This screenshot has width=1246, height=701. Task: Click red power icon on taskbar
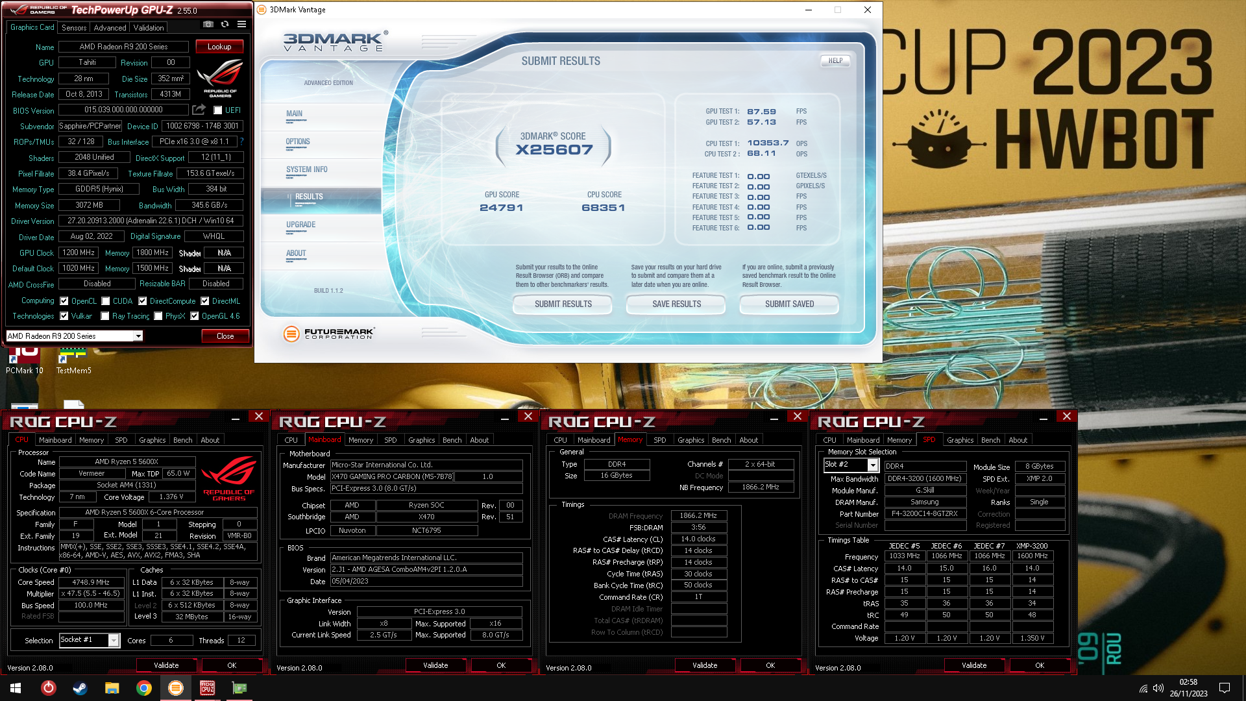coord(48,688)
